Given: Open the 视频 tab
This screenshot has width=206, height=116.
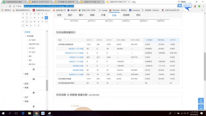Looking at the screenshot, I should [92, 15].
